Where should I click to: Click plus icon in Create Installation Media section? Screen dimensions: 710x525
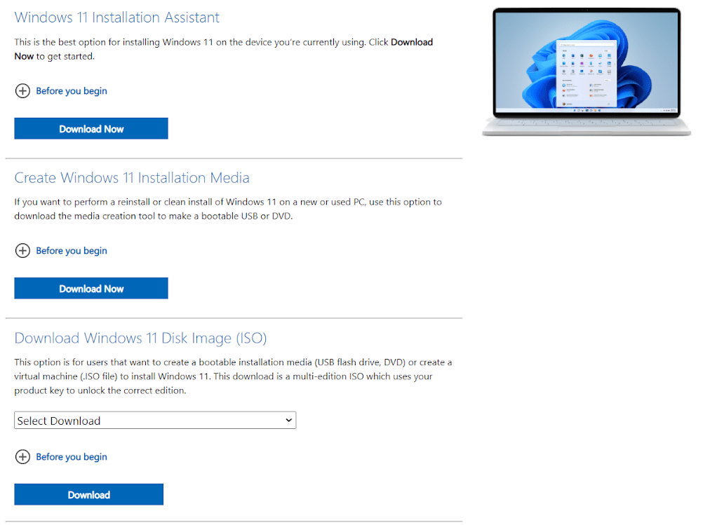click(22, 250)
